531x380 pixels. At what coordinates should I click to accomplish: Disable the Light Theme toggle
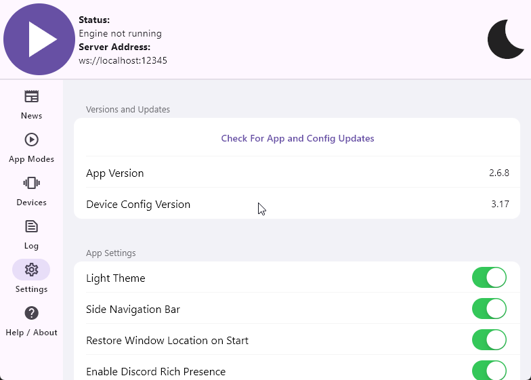pyautogui.click(x=489, y=278)
